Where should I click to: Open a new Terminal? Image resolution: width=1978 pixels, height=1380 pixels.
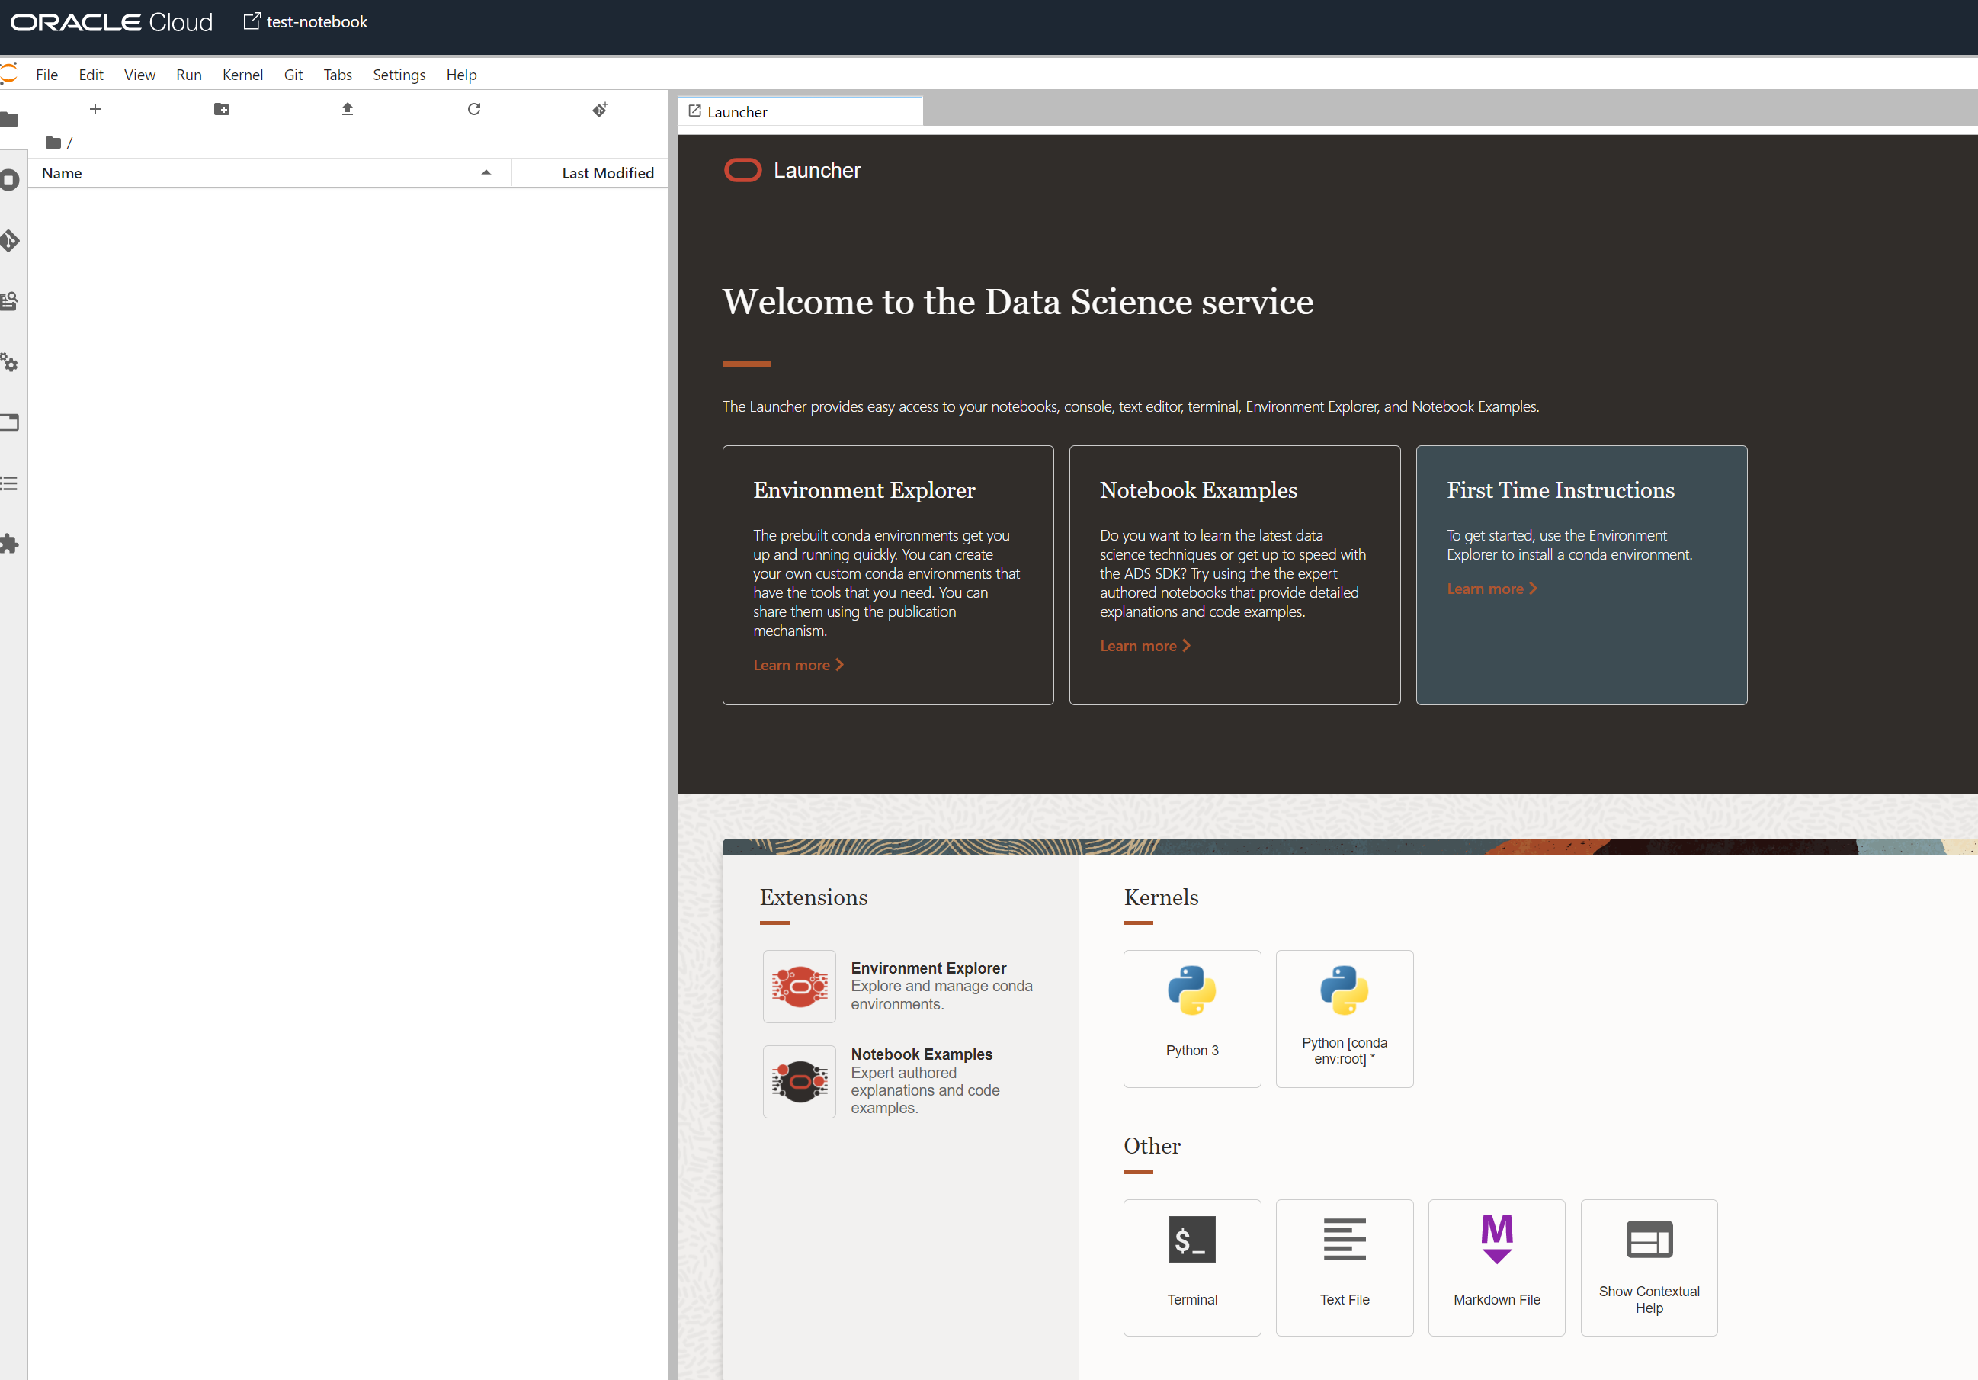coord(1192,1268)
